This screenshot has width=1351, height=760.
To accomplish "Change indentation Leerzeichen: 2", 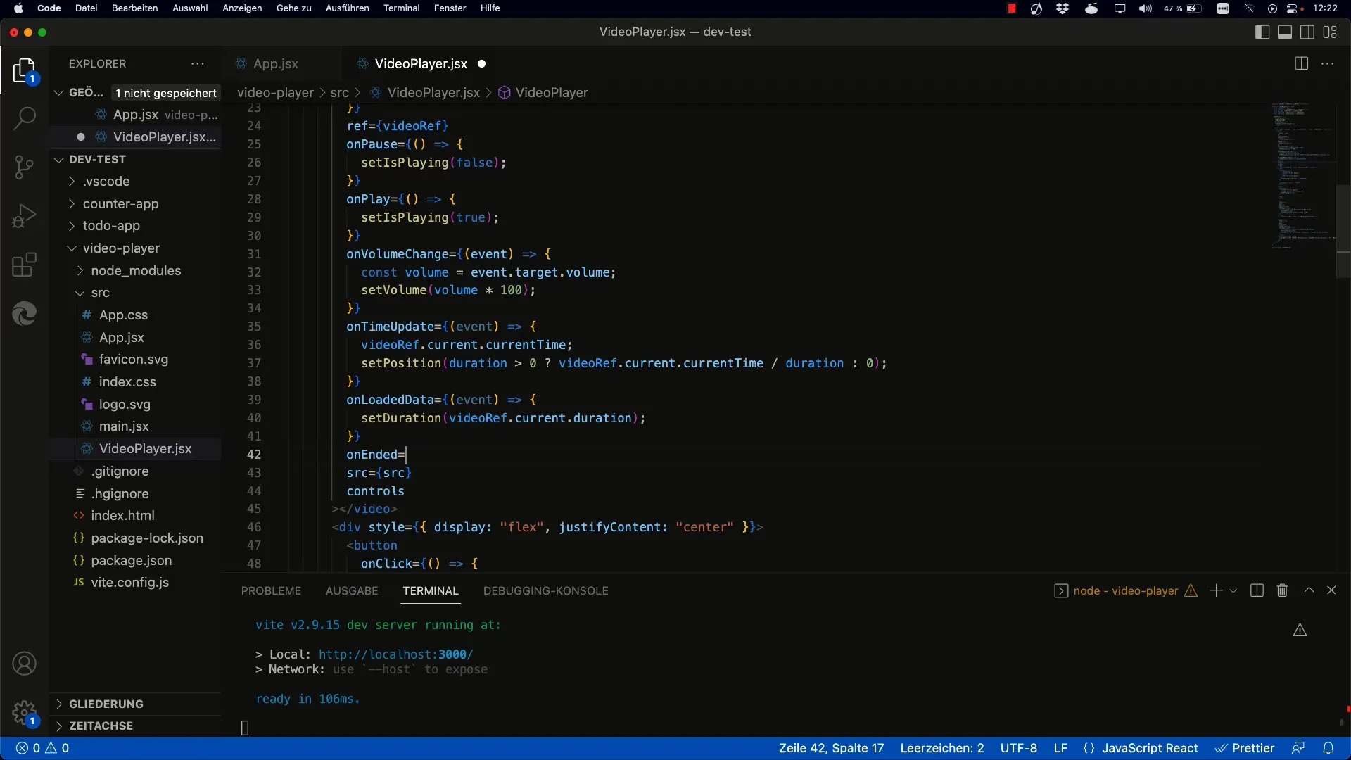I will 942,748.
